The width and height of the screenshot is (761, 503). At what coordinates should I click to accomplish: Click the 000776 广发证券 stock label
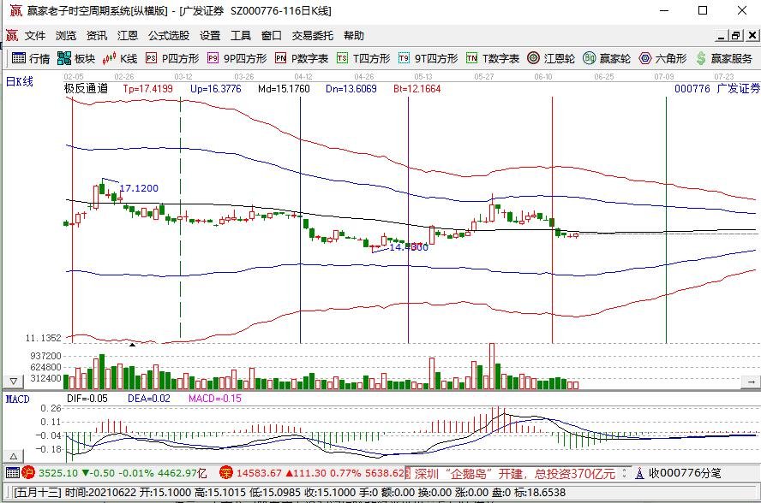pyautogui.click(x=716, y=88)
